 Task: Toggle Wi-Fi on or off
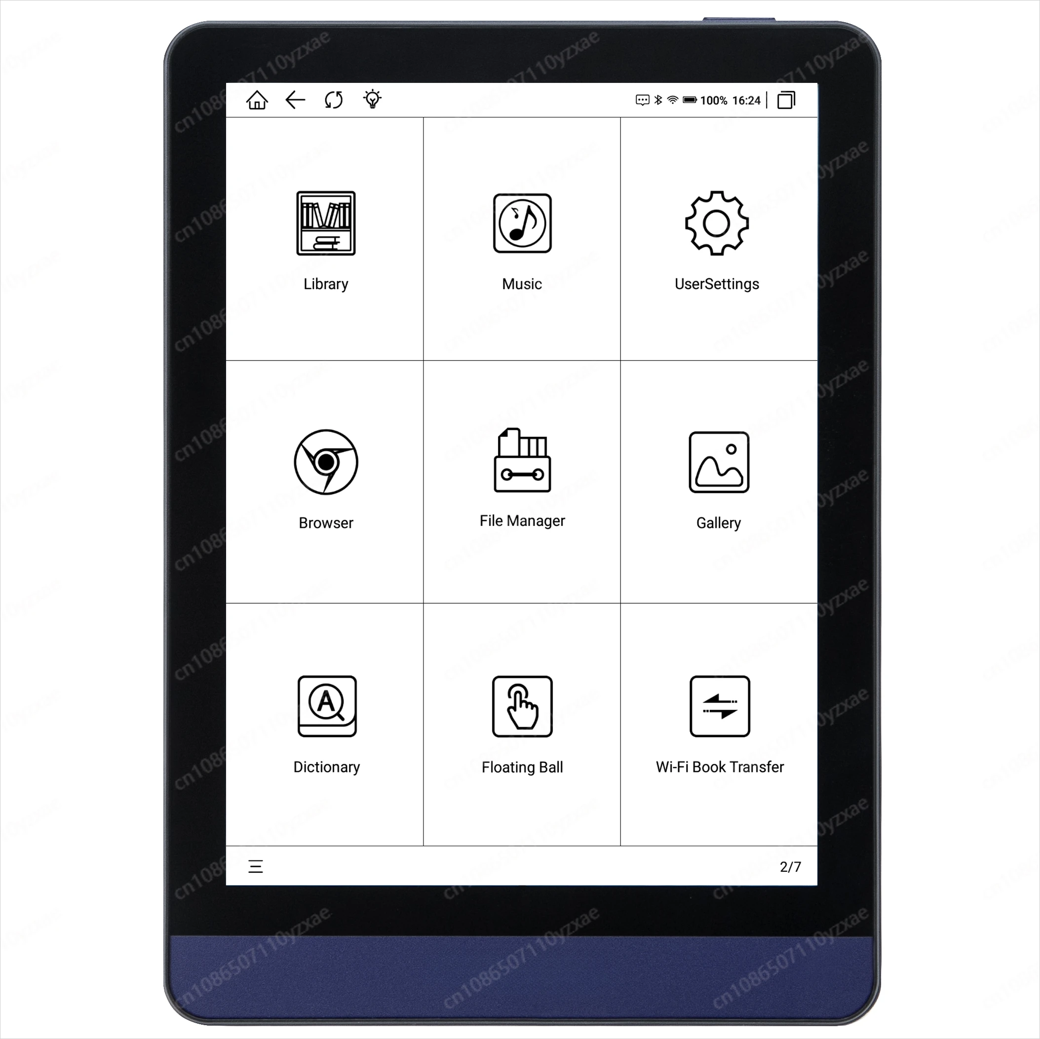pyautogui.click(x=682, y=98)
